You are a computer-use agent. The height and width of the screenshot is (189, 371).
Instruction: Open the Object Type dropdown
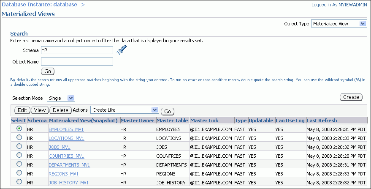(339, 24)
